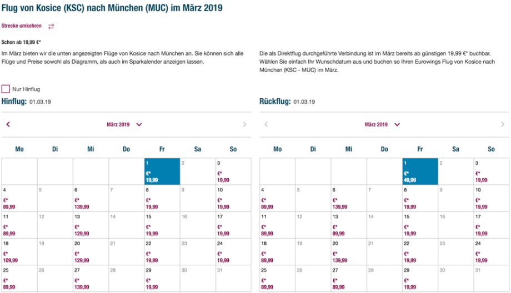The height and width of the screenshot is (293, 511).
Task: Enable the Nur Hinflug checkbox
Action: click(6, 89)
